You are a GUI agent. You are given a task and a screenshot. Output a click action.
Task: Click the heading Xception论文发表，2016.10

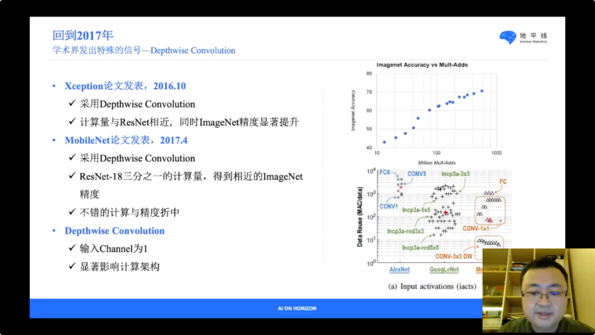click(x=125, y=86)
